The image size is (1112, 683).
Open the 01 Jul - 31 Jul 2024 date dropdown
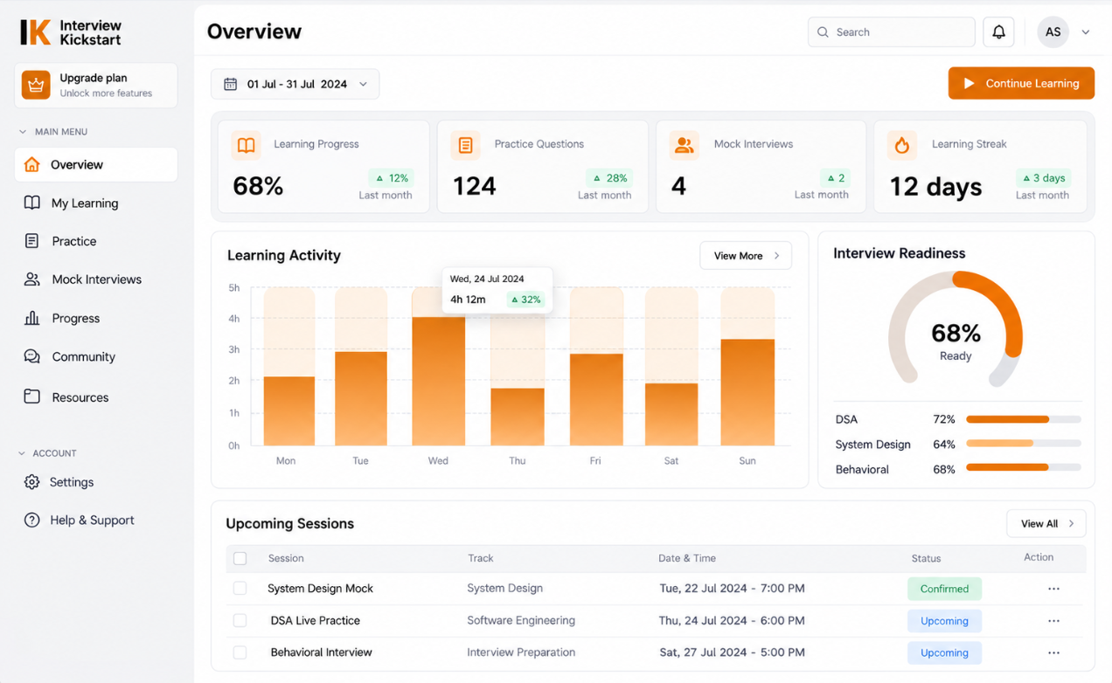tap(295, 84)
